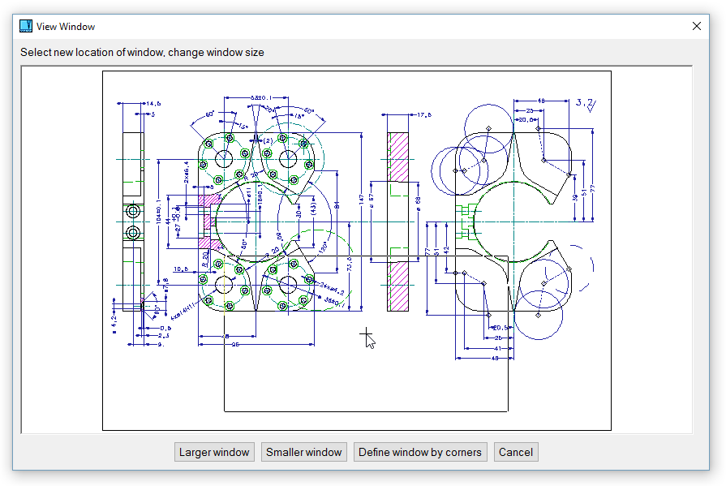726x486 pixels.
Task: Select the upper-left bolt circle hole center
Action: [225, 157]
